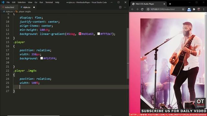Click the blue 'New' extension icon
This screenshot has width=207, height=116.
tap(189, 9)
